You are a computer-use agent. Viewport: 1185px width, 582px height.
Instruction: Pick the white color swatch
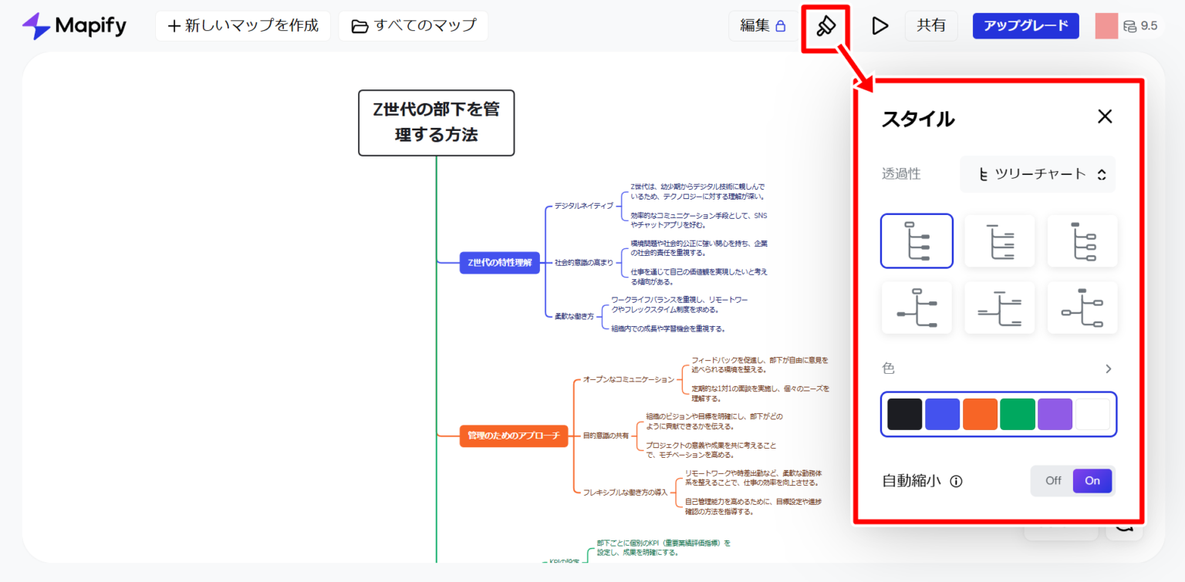point(1093,414)
